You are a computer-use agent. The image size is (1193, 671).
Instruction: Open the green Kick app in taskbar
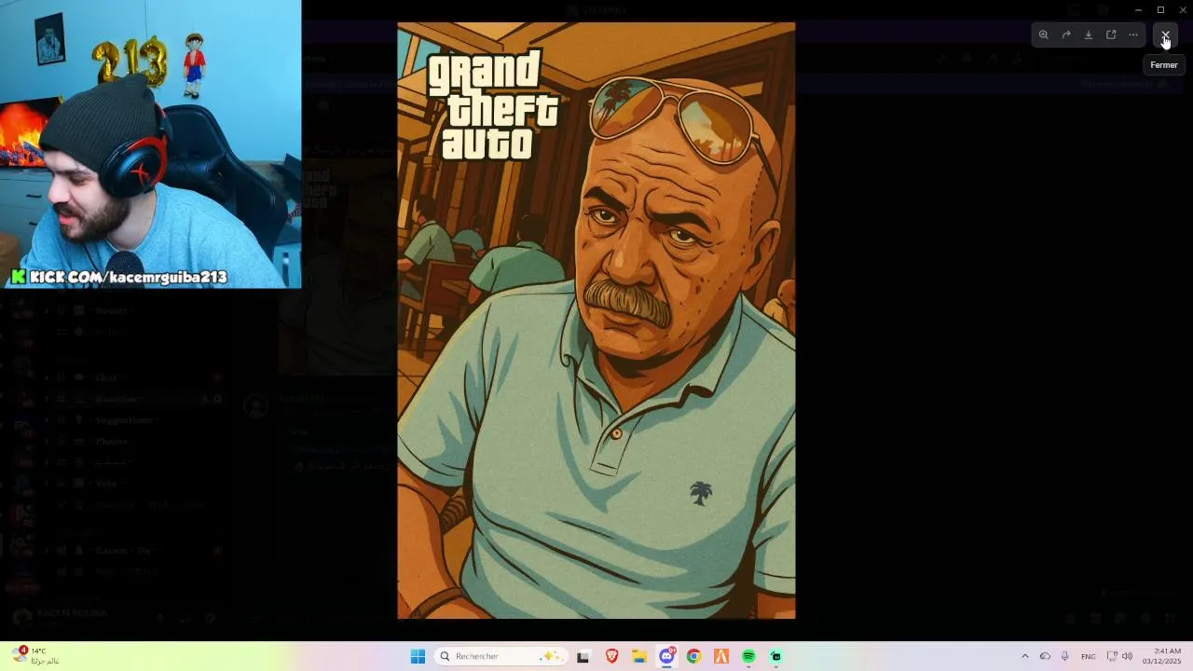775,657
